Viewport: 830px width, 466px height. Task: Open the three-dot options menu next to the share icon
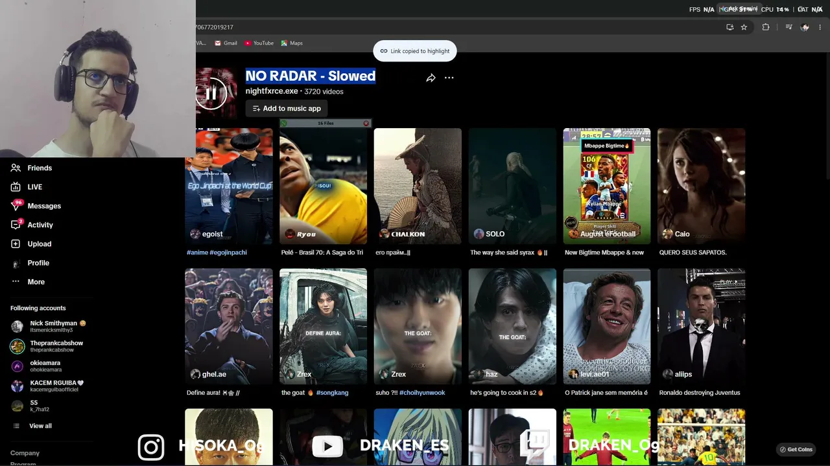(x=449, y=78)
